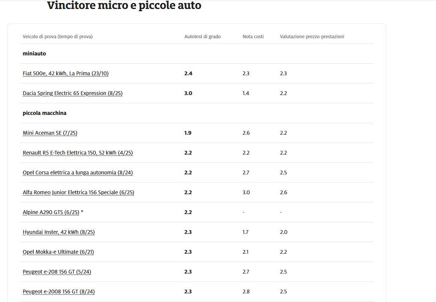Screen dimensions: 436x302
Task: Click the Mini Aceman SE link
Action: point(50,133)
